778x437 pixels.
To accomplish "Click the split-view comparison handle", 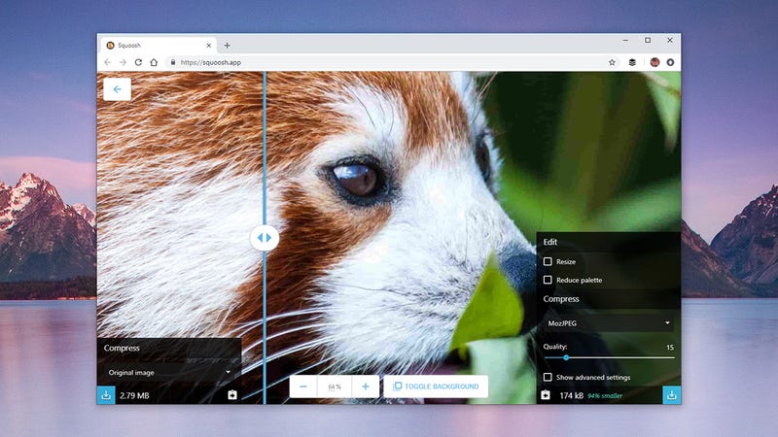I will pos(265,238).
